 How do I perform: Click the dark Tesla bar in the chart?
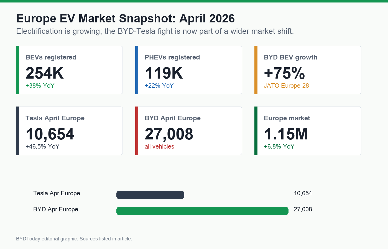click(150, 195)
